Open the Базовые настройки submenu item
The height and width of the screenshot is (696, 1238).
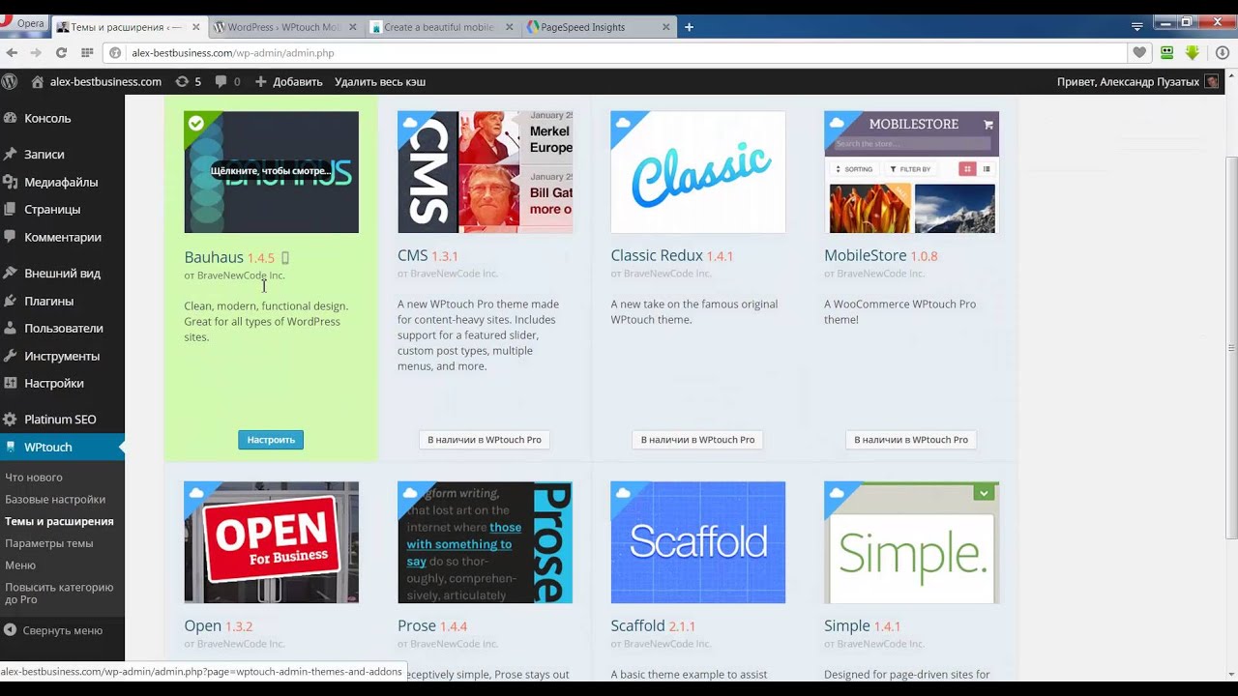[x=55, y=500]
